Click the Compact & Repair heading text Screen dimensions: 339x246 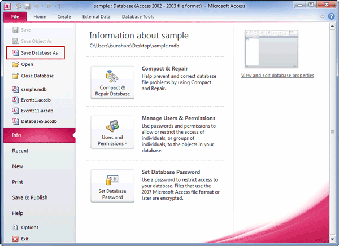(165, 68)
